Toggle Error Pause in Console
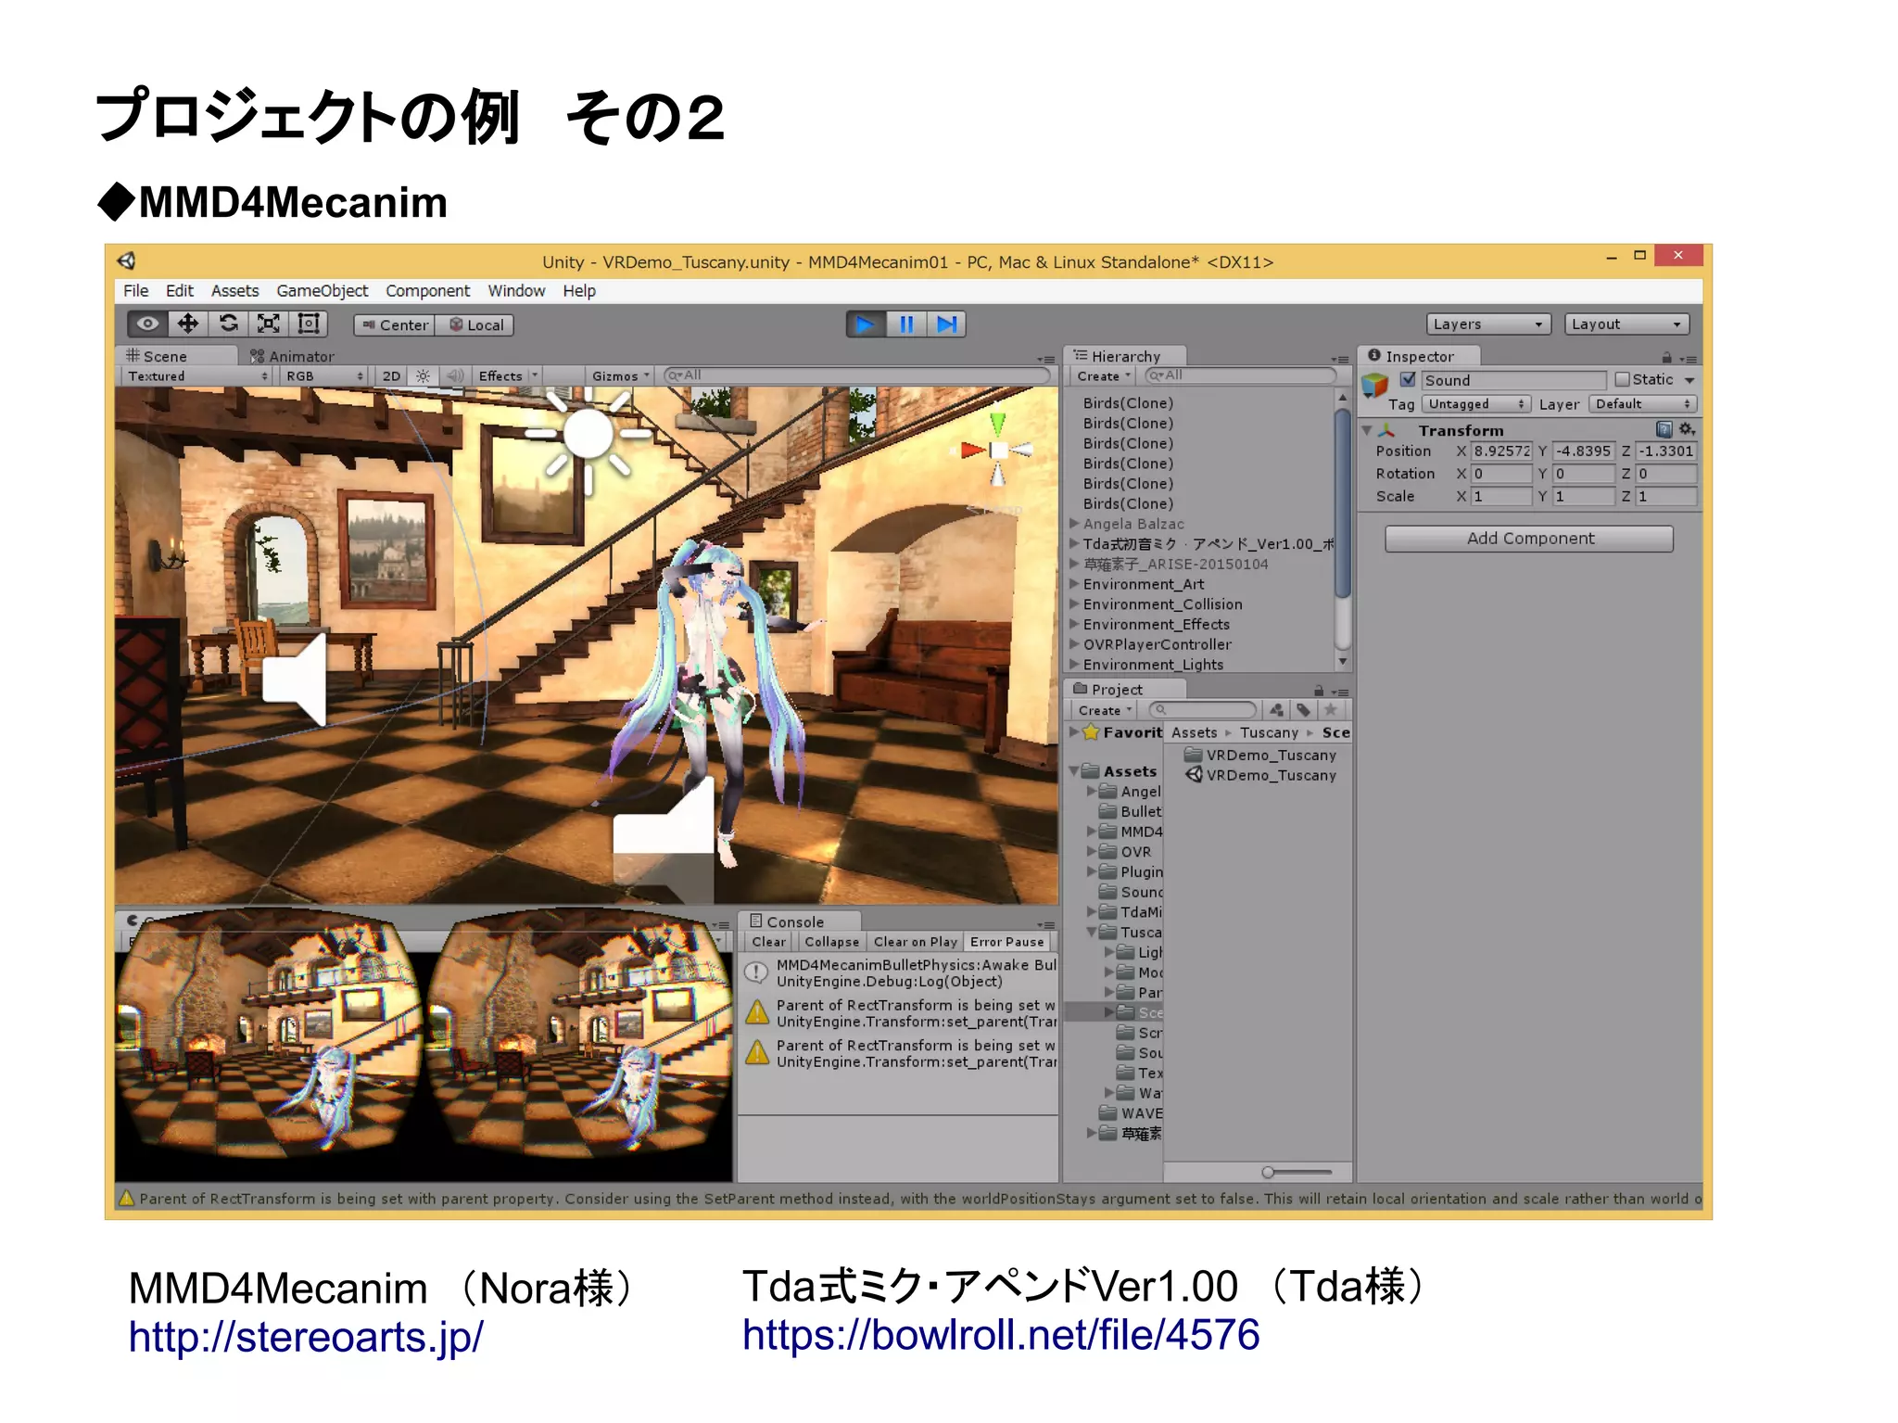 coord(1006,942)
